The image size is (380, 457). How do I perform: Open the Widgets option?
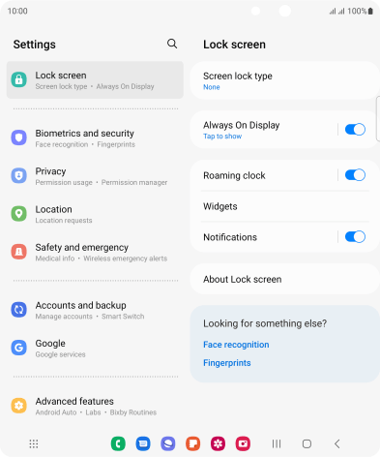(285, 206)
